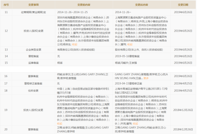197x134 pixels.
Task: Click the 变更事项 column header
Action: [x=33, y=5]
